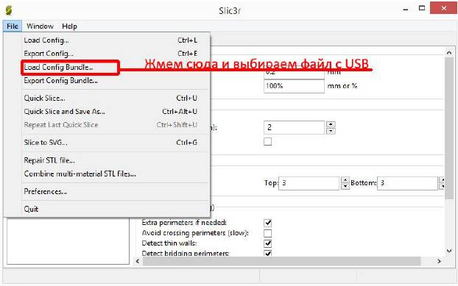Enable Avoid crossing perimeters checkbox
This screenshot has width=458, height=286.
267,233
